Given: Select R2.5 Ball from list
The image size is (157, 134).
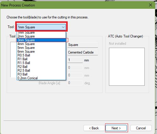Looking at the screenshot, I should 41,71.
